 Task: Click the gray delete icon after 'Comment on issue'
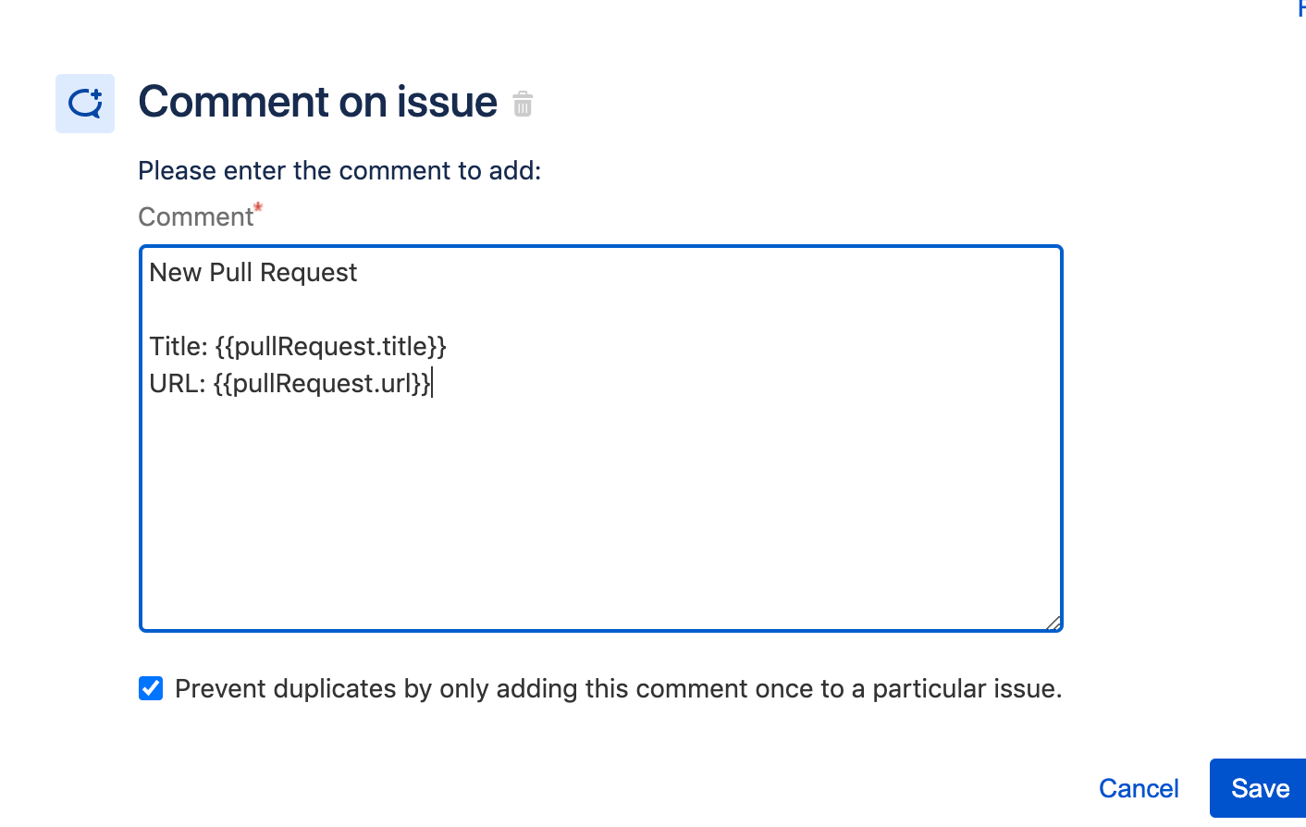524,104
